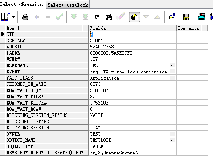This screenshot has height=161, width=213.
Task: Click the SECONDS_IN_WAIT field name cell
Action: pos(47,84)
